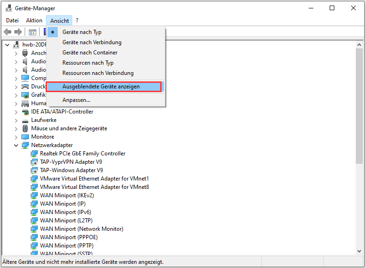The height and width of the screenshot is (268, 366).
Task: Open the Aktion menu
Action: tap(34, 20)
